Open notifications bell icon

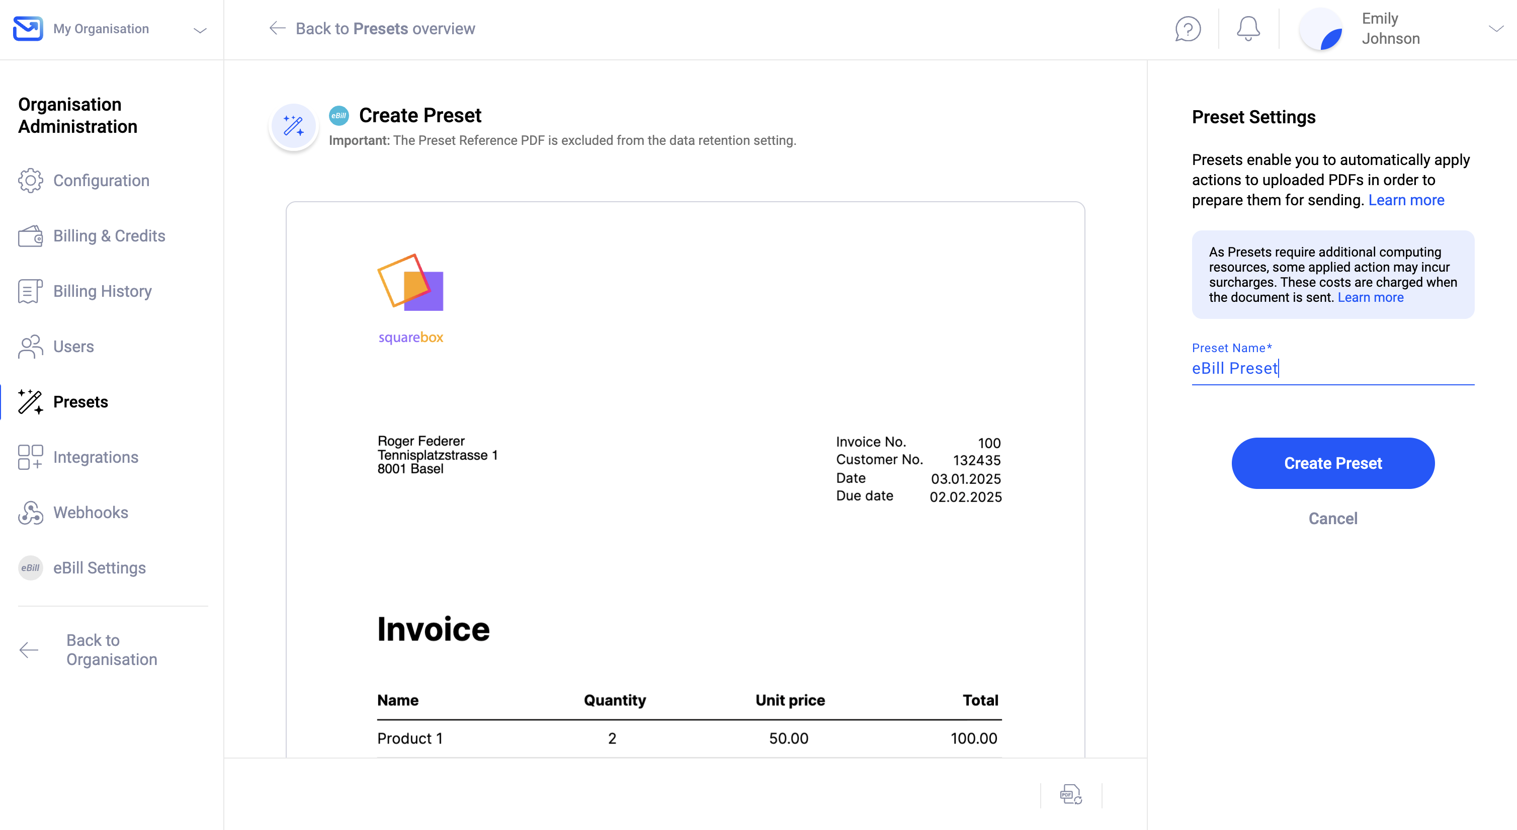[x=1248, y=29]
